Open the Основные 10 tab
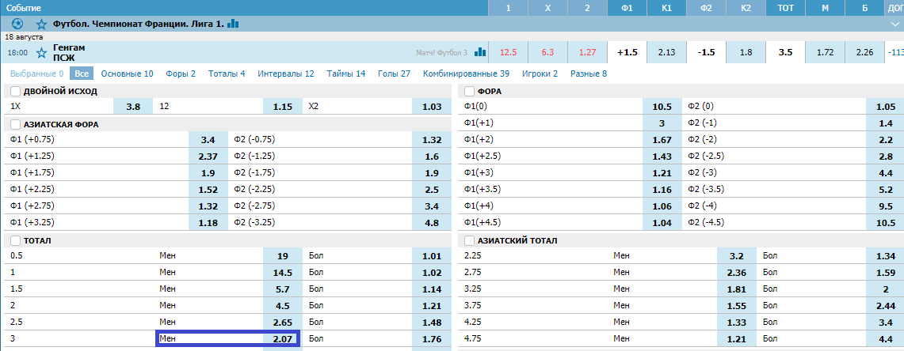 (x=127, y=74)
